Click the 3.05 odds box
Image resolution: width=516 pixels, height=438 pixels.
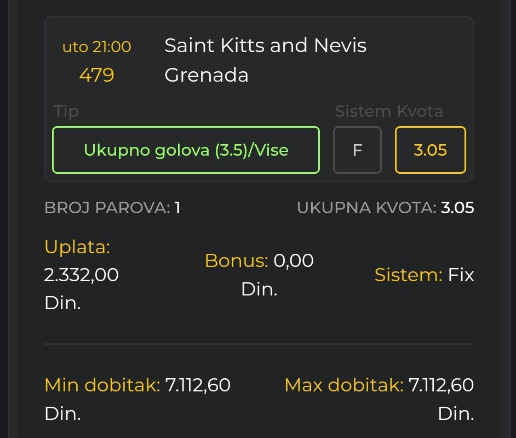point(431,150)
